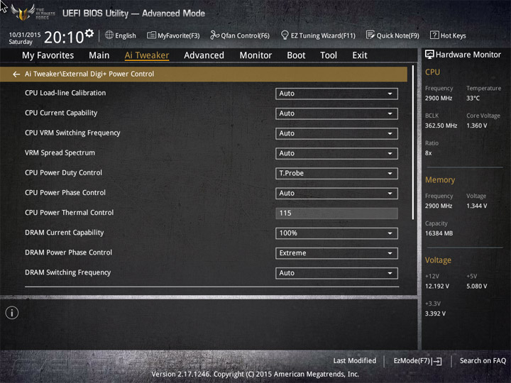
Task: Open CPU VRM Switching Frequency dropdown
Action: 336,133
